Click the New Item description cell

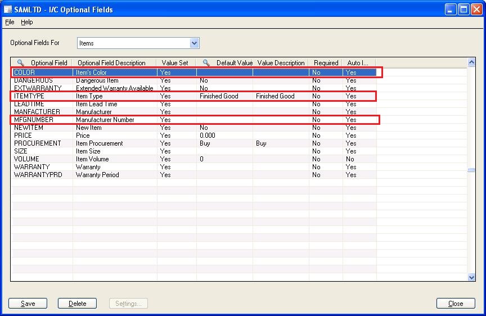pos(115,128)
